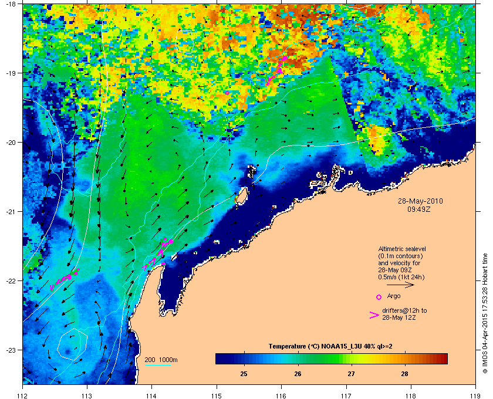Click the magenta drifter track near 116E 19S
The width and height of the screenshot is (493, 399).
pos(276,72)
